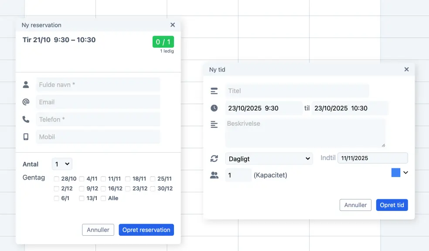Click the clock icon next to start date
429x251 pixels.
coord(214,108)
